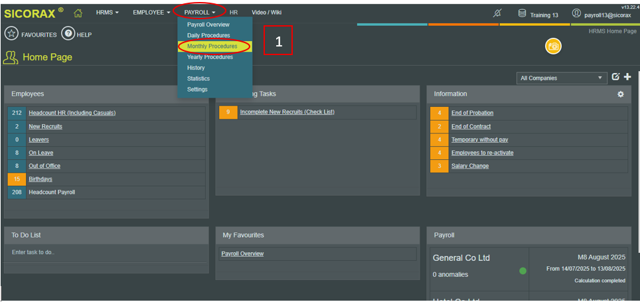Screen dimensions: 640x302
Task: Open Favourites via the star icon
Action: [11, 34]
